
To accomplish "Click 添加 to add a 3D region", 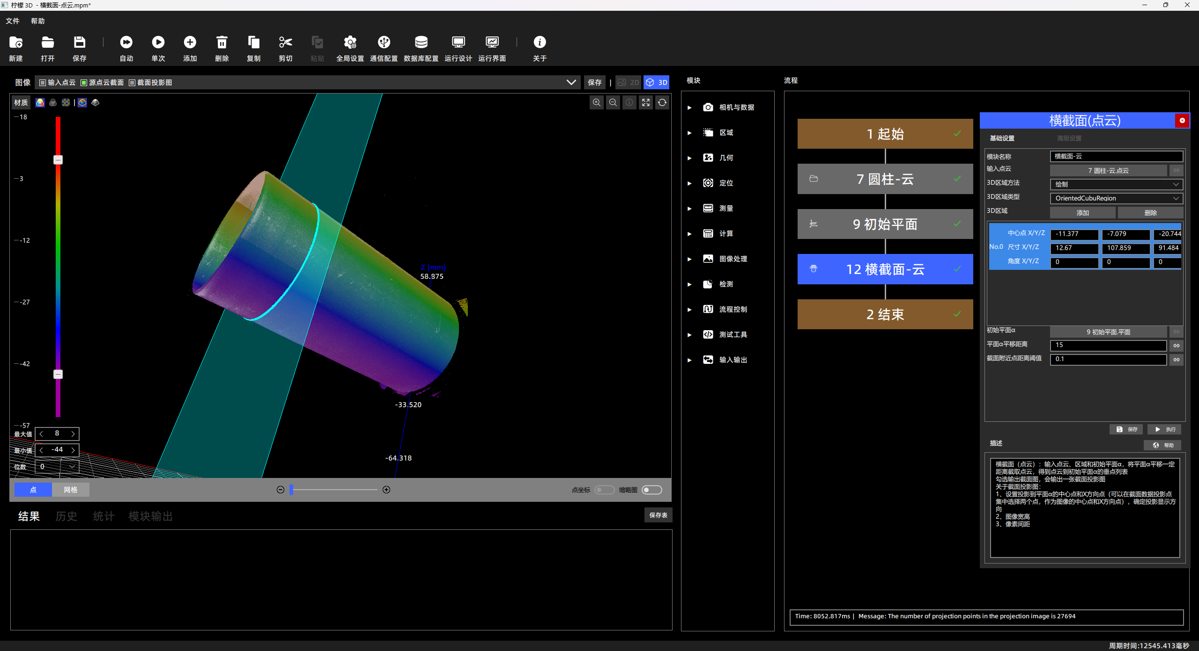I will [1083, 213].
